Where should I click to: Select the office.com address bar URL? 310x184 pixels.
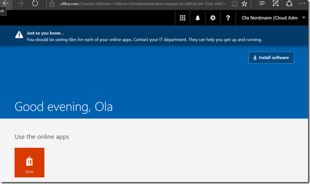point(143,4)
